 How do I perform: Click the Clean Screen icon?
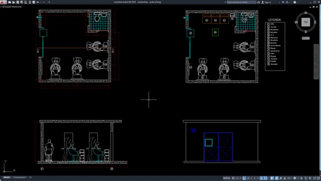click(314, 178)
